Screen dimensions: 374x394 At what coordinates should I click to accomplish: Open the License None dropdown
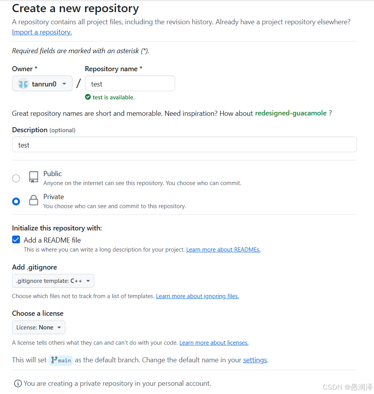39,327
